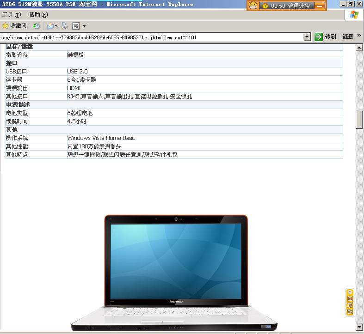Click the printer icon in toolbar

(x=65, y=26)
